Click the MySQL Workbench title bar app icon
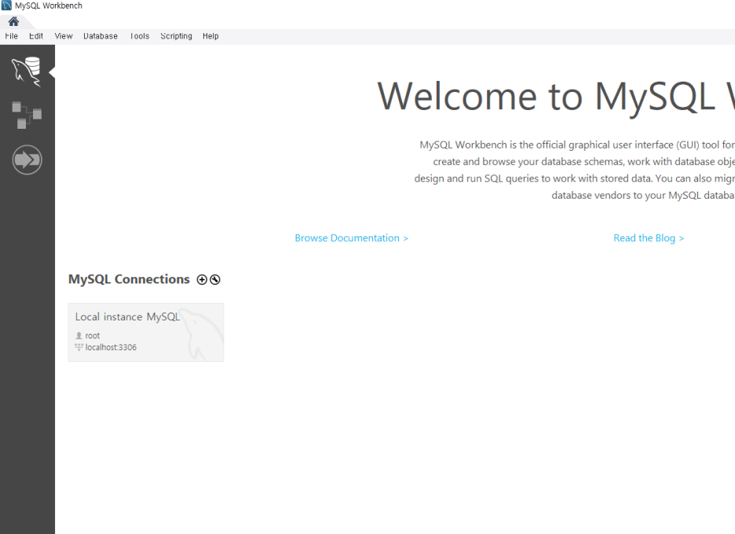This screenshot has width=735, height=534. 6,5
